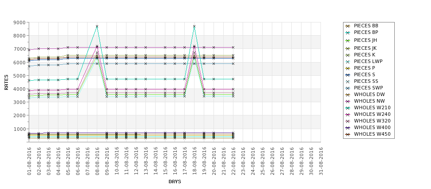Click the PIECES K legend entry
Screen dimensions: 431x189
360,55
